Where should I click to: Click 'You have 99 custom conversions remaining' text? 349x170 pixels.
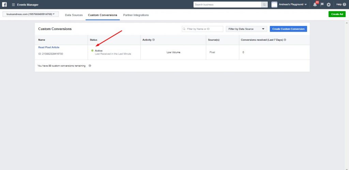click(x=61, y=66)
